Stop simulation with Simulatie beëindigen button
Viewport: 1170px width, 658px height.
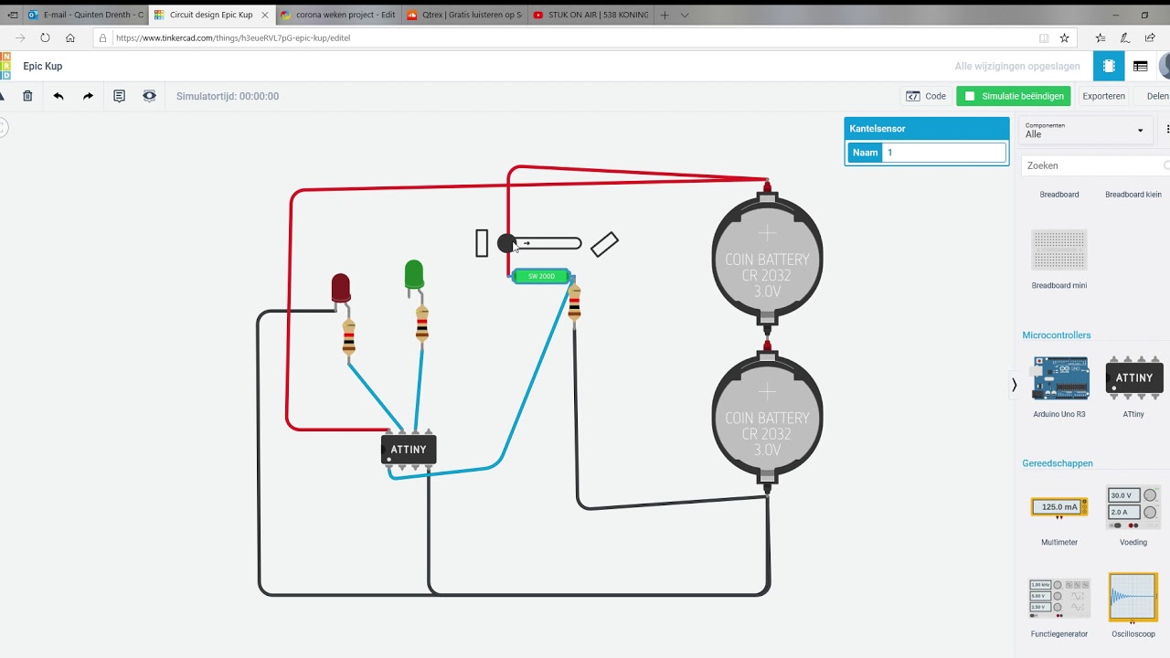pyautogui.click(x=1014, y=96)
